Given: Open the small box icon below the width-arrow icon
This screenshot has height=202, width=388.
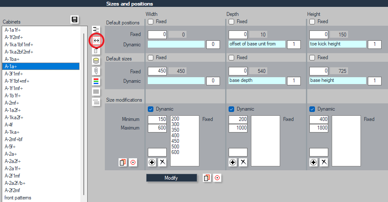Looking at the screenshot, I should (96, 51).
